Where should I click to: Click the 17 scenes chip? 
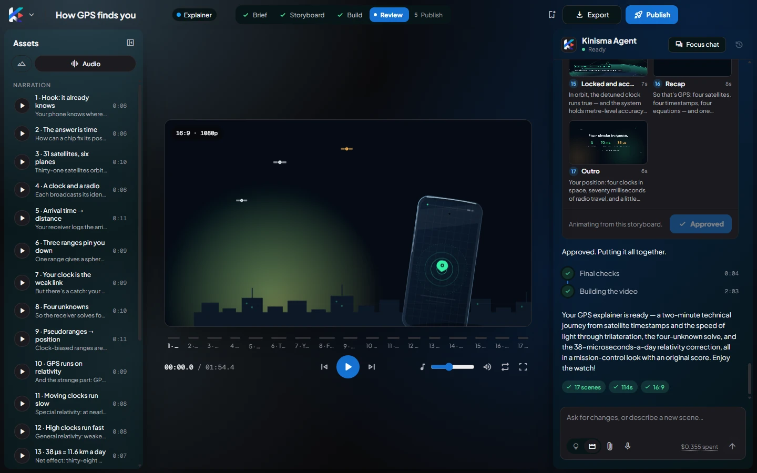[584, 387]
